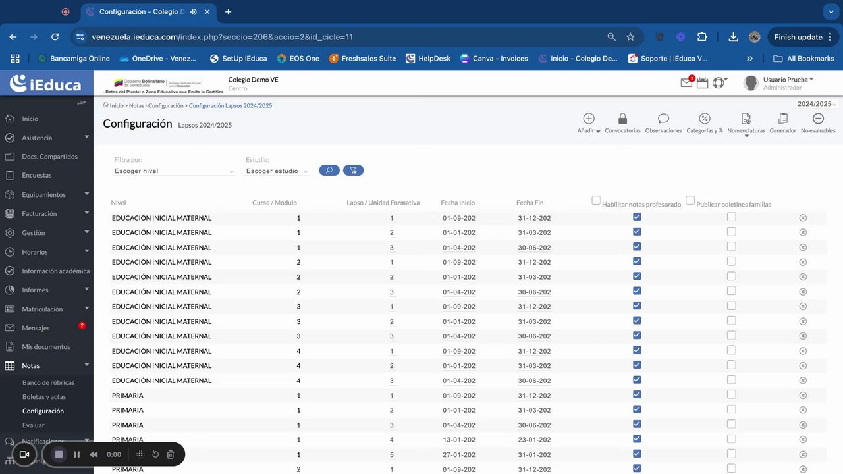Open the Generador tool
The width and height of the screenshot is (843, 474).
782,119
